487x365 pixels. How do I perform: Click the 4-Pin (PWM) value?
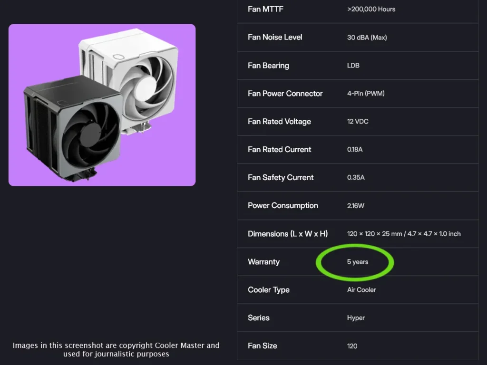(366, 94)
